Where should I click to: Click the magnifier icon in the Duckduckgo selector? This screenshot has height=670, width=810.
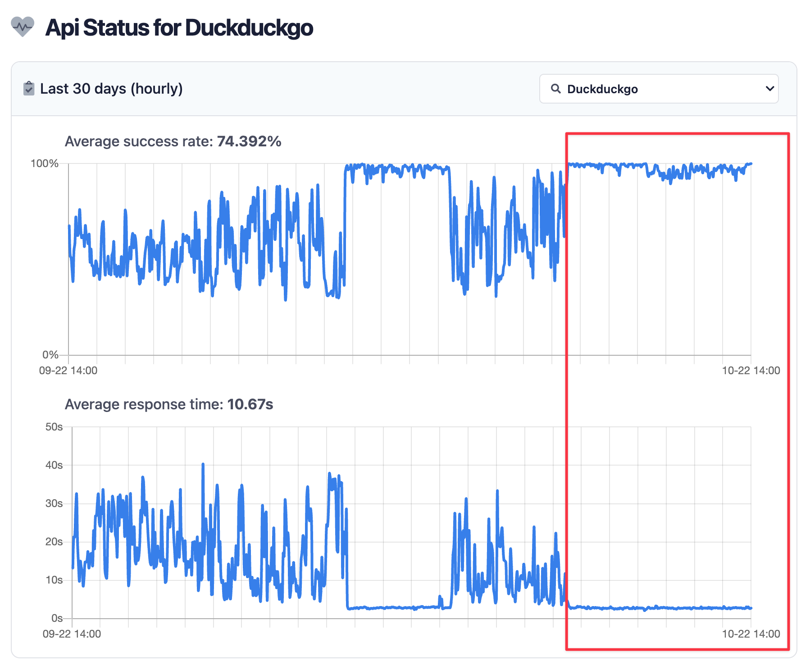point(556,89)
